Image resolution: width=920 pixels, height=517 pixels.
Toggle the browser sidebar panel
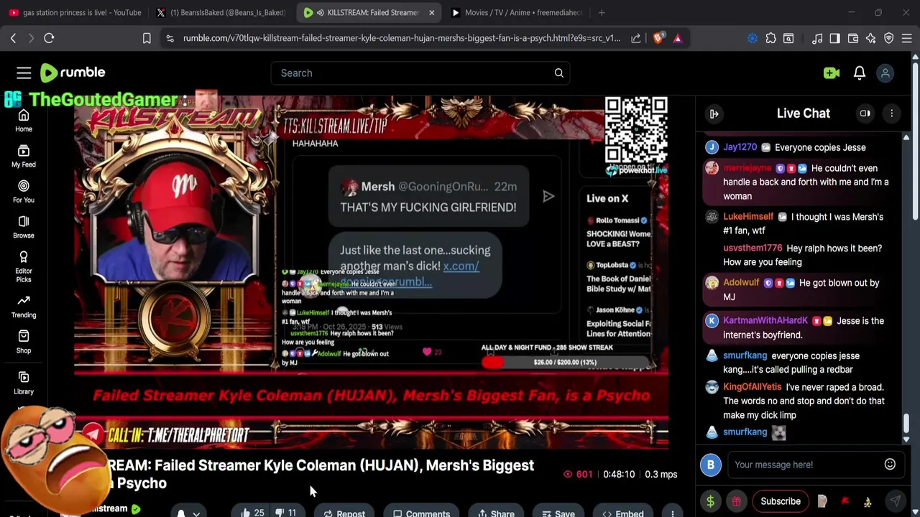[834, 38]
